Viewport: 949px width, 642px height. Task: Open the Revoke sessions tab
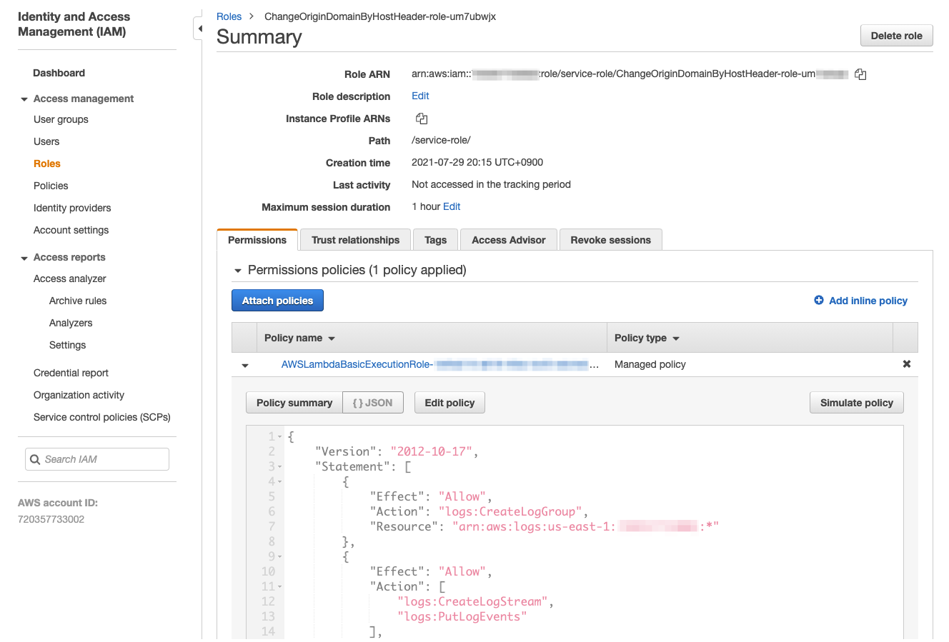coord(610,240)
